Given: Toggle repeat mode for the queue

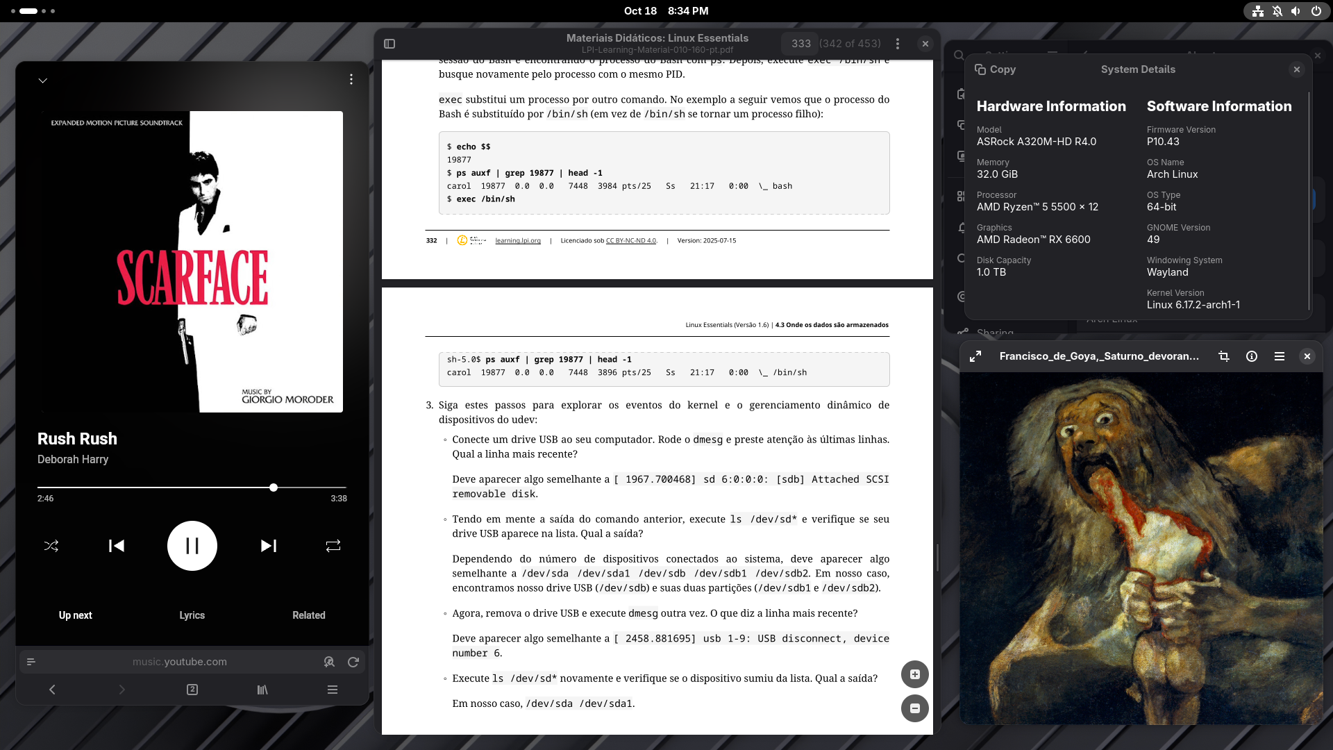Looking at the screenshot, I should pyautogui.click(x=333, y=546).
